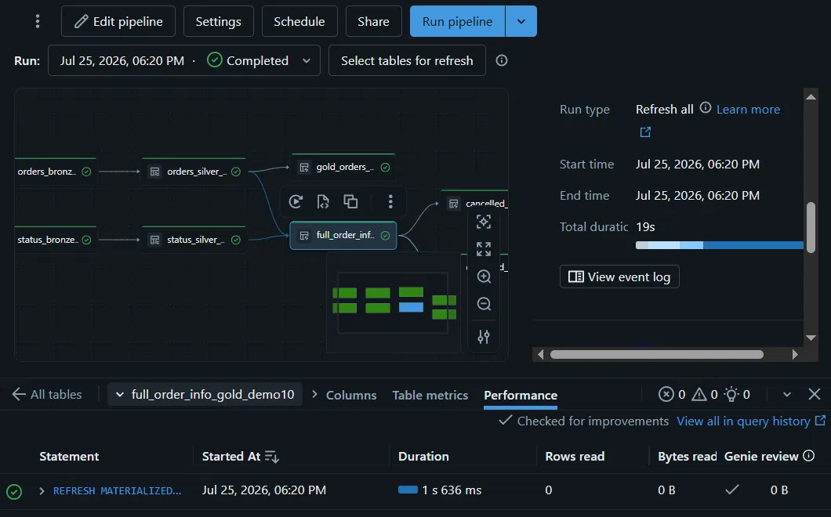The image size is (831, 517).
Task: Click the Duration column header
Action: (x=423, y=456)
